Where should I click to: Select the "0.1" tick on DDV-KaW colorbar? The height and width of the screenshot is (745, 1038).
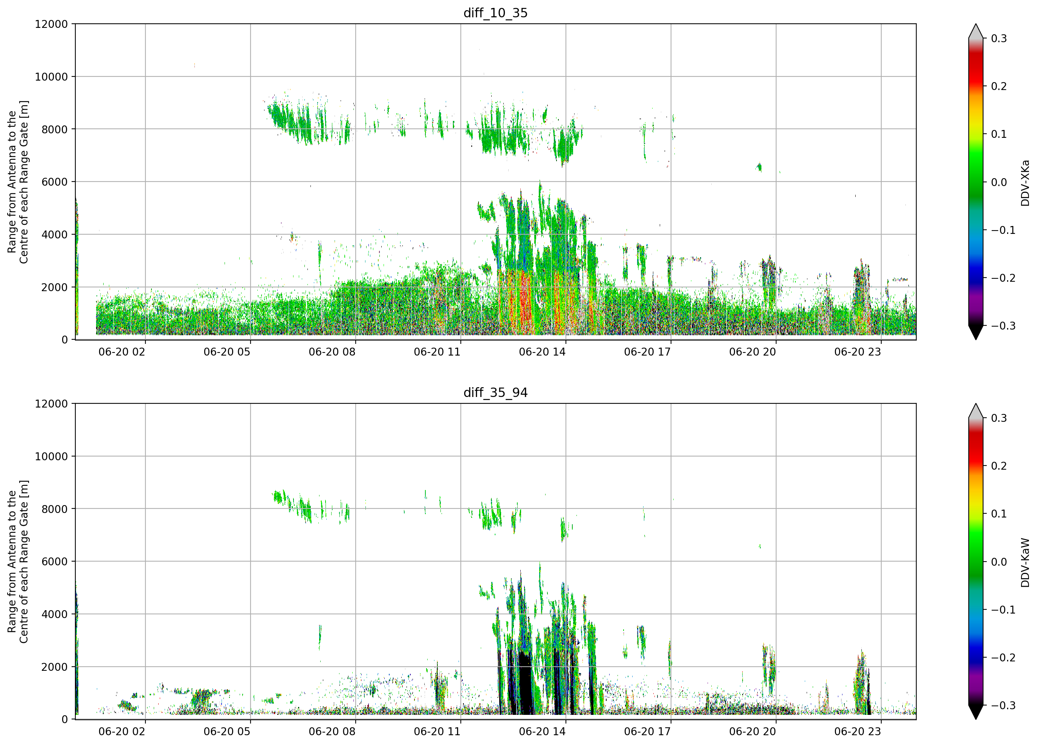[999, 514]
